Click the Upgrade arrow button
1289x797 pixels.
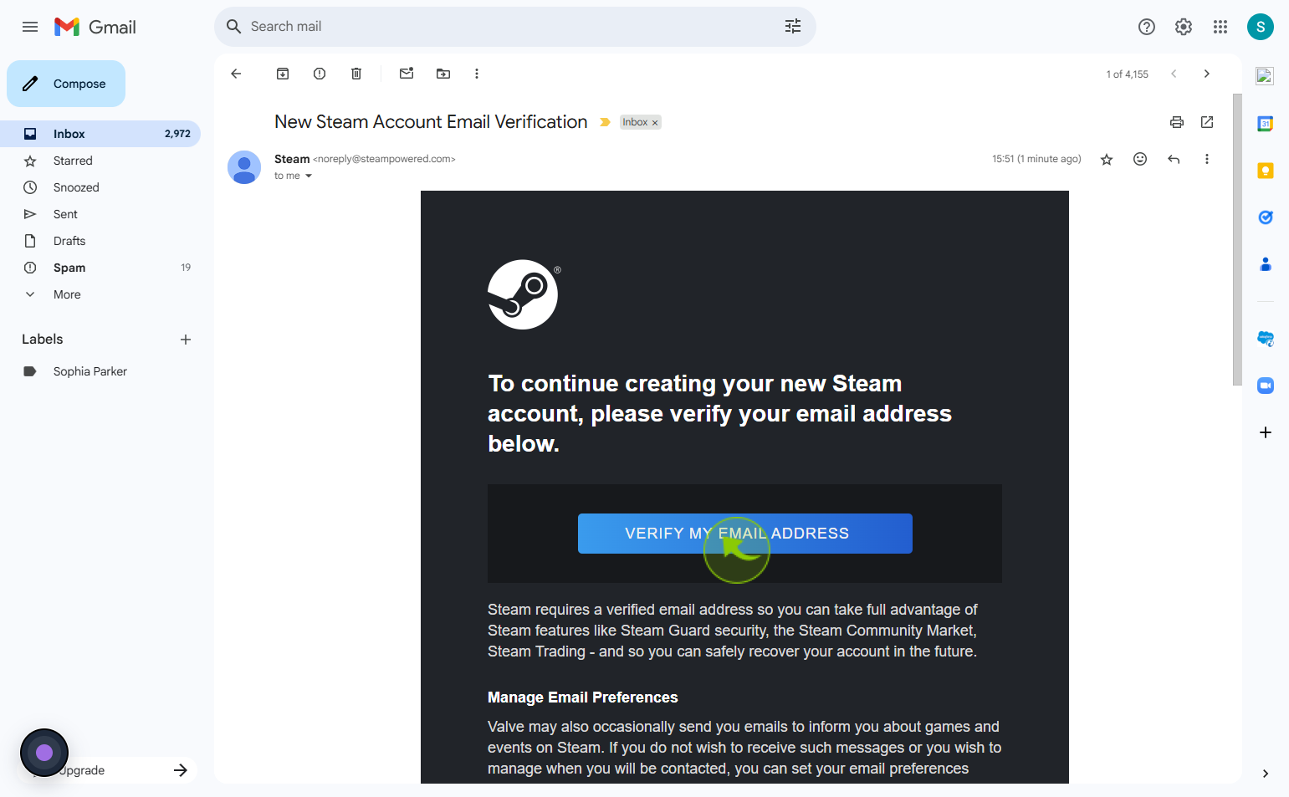181,770
